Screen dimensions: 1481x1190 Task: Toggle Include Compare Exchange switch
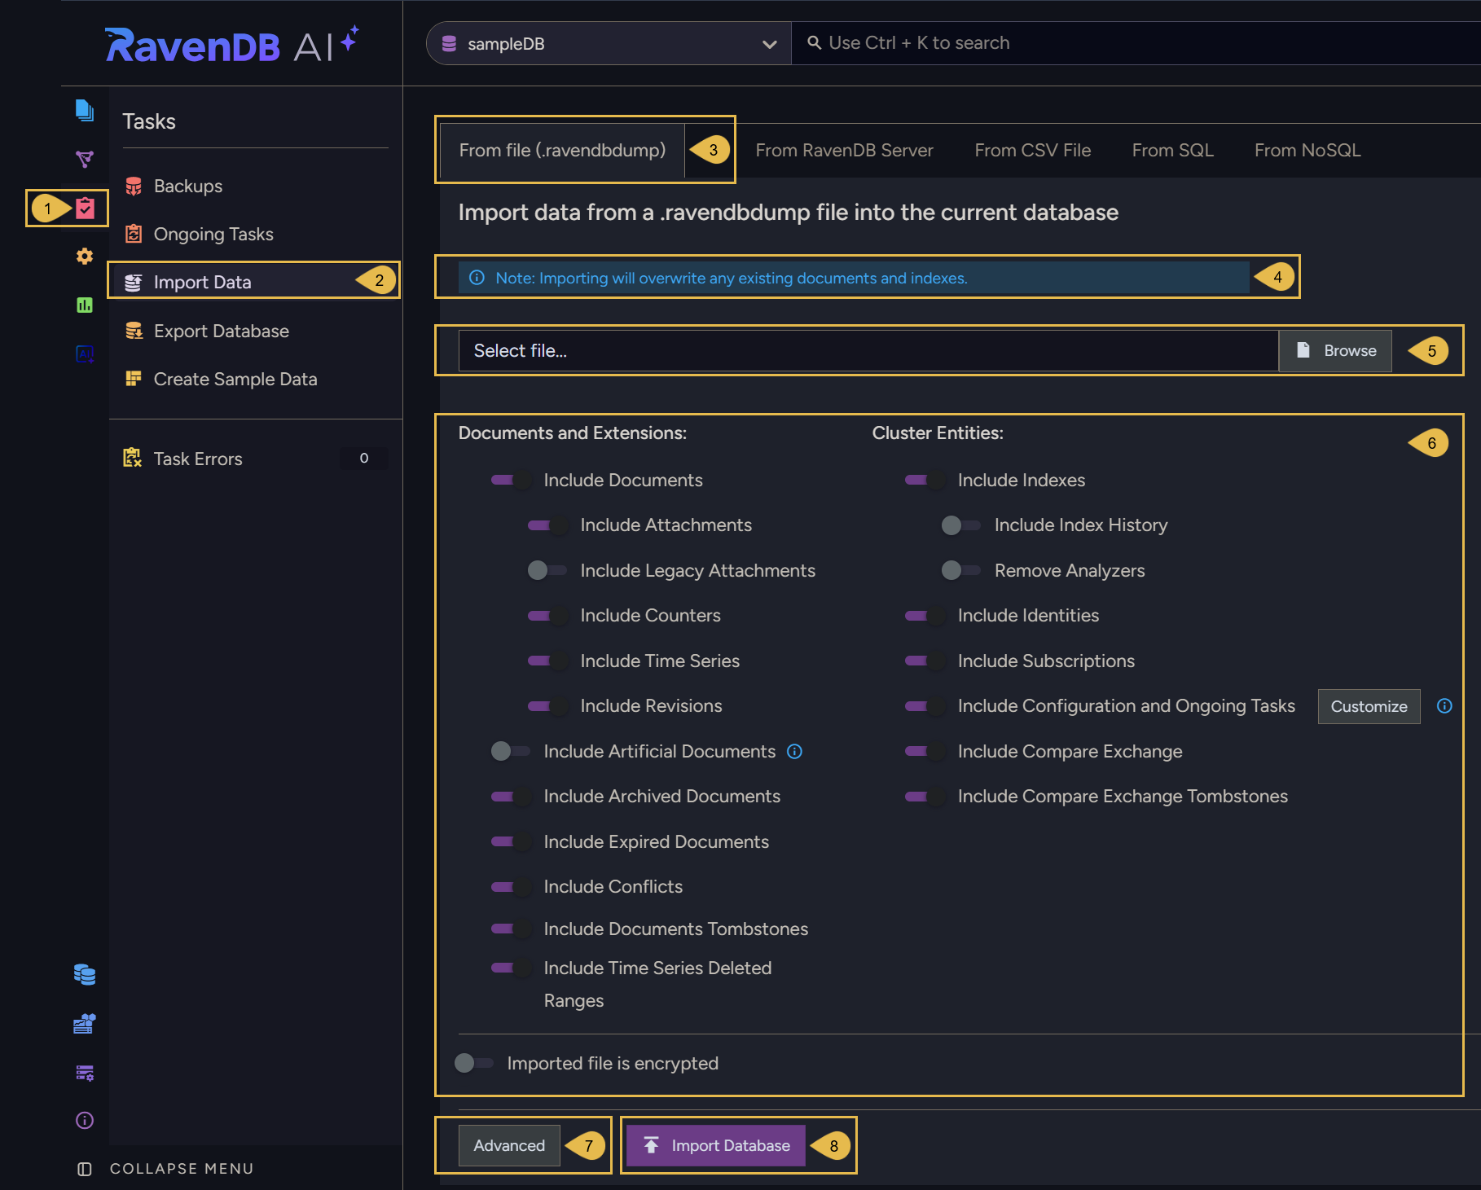tap(925, 751)
